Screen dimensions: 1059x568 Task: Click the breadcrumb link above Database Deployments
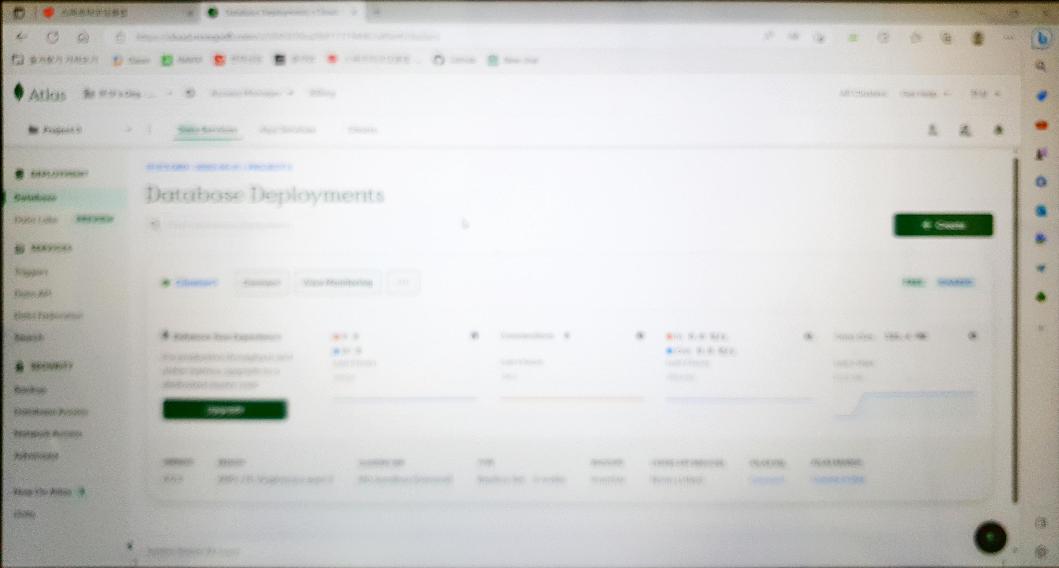pyautogui.click(x=219, y=167)
